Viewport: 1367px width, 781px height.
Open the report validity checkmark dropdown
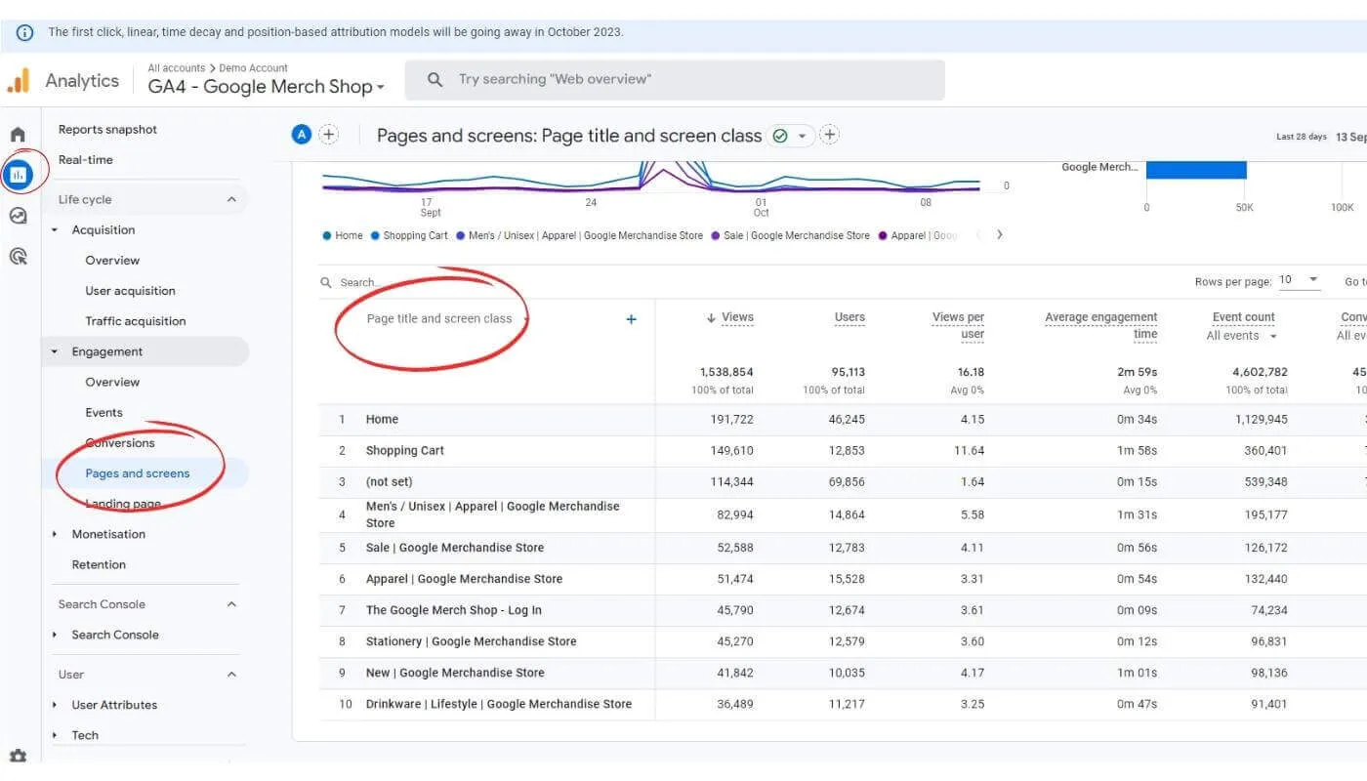[795, 136]
